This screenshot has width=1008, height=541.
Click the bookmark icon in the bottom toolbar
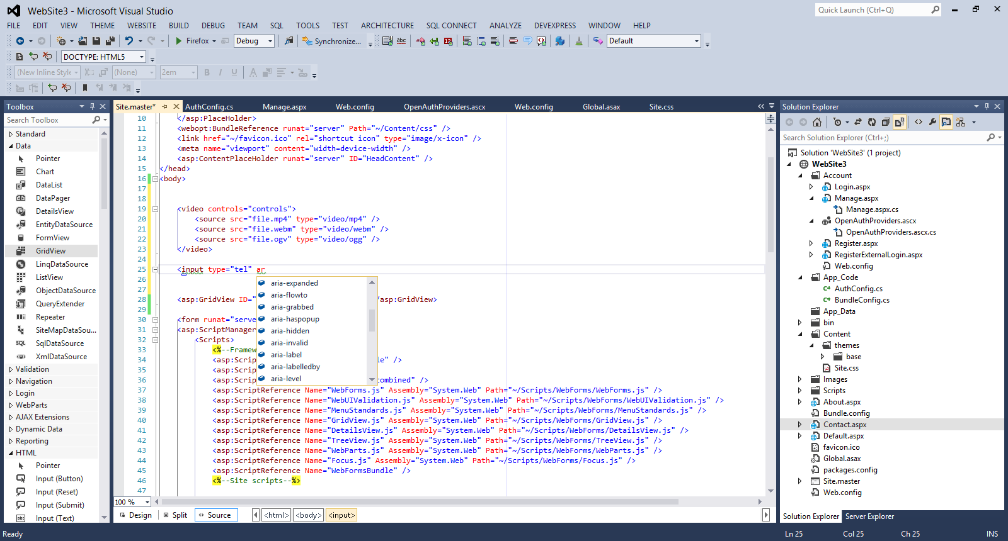click(85, 87)
